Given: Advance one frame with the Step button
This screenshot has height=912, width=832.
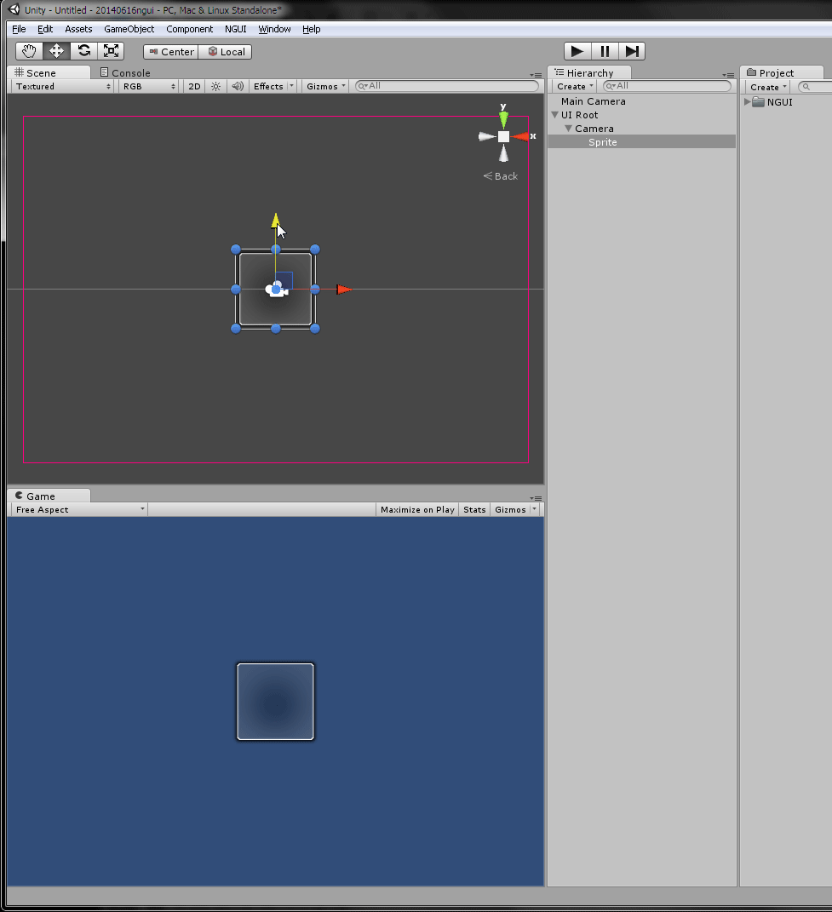Looking at the screenshot, I should pos(631,51).
